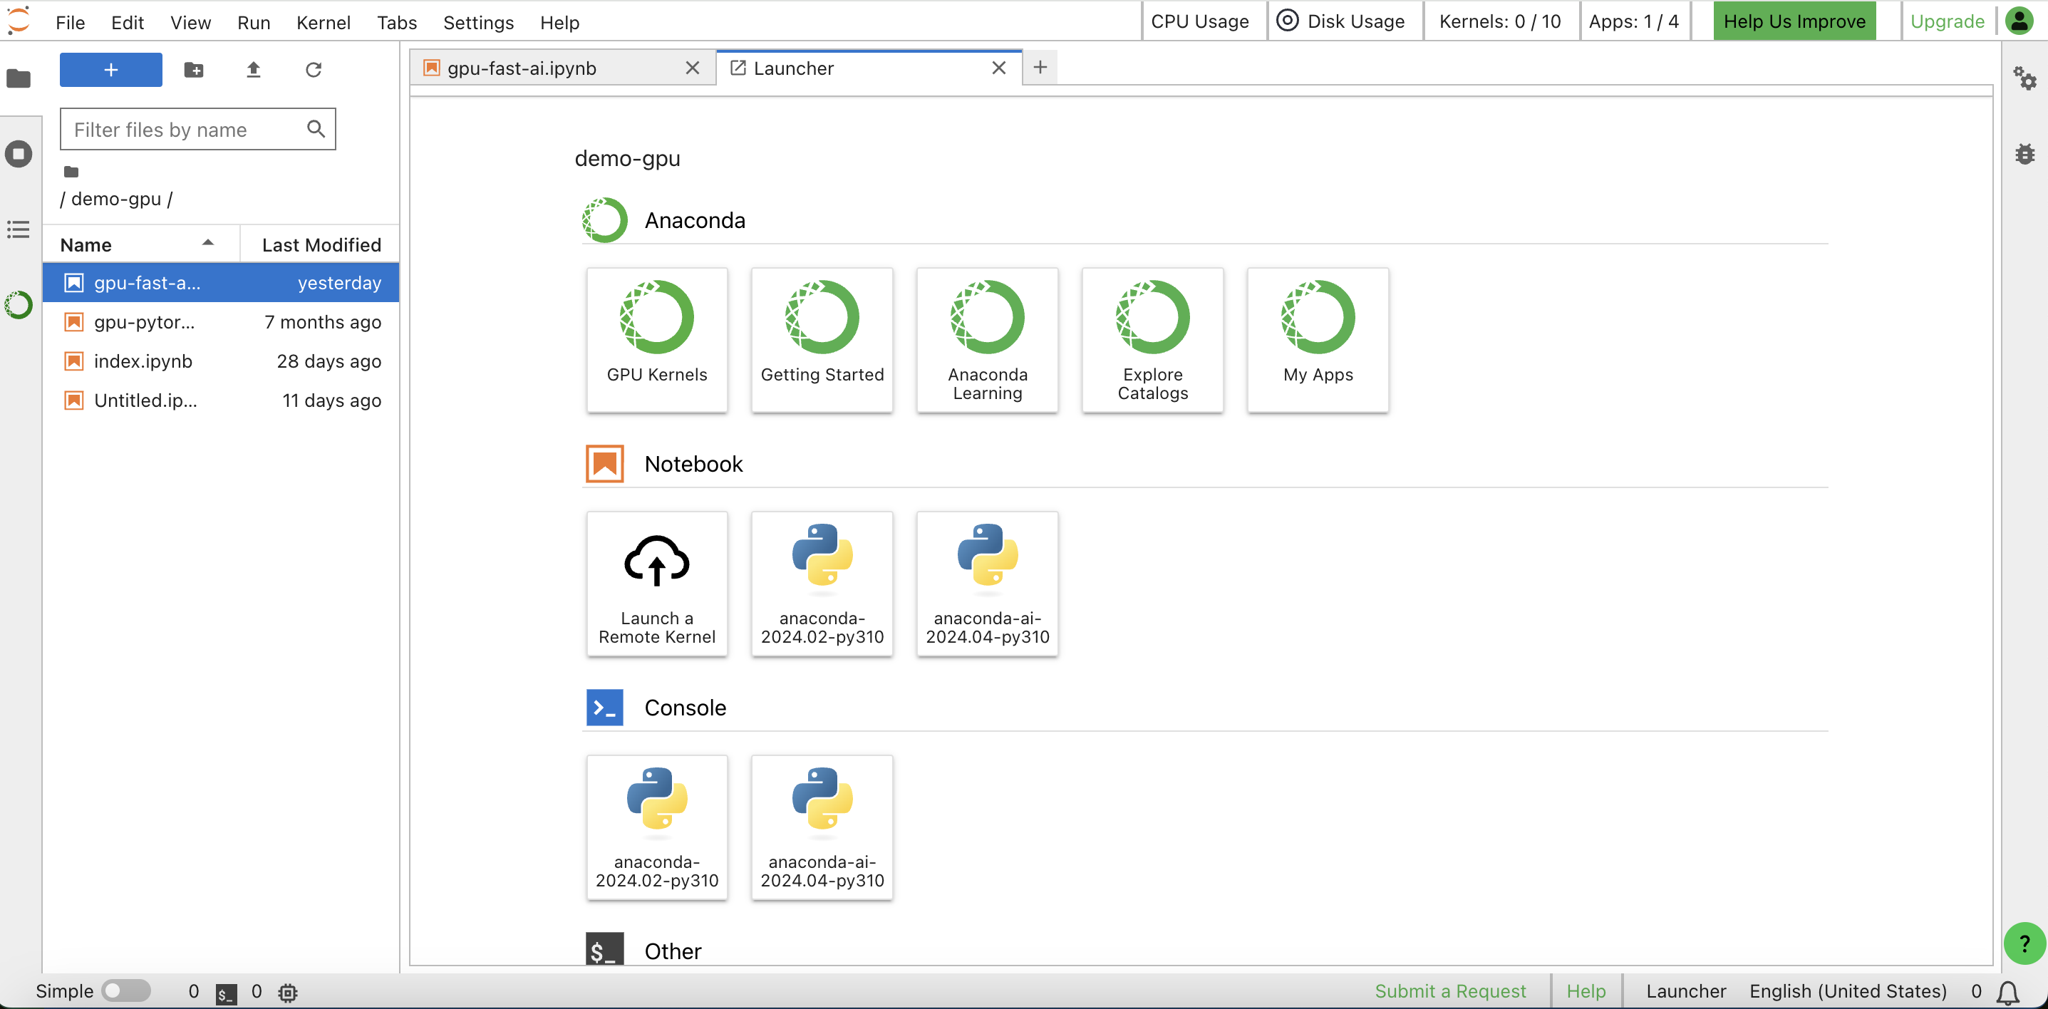Open the Table of Contents sidebar icon

point(19,229)
